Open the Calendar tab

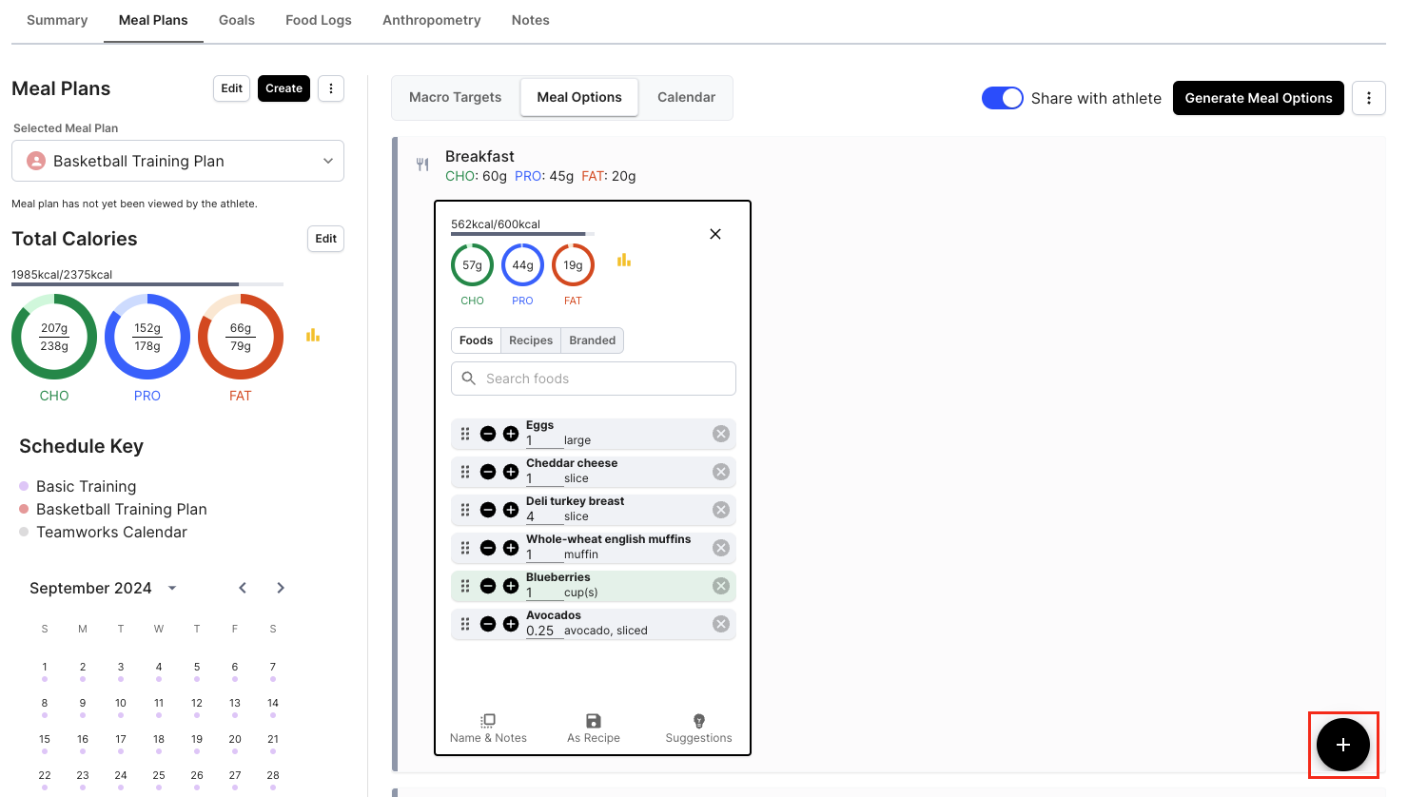click(x=686, y=97)
